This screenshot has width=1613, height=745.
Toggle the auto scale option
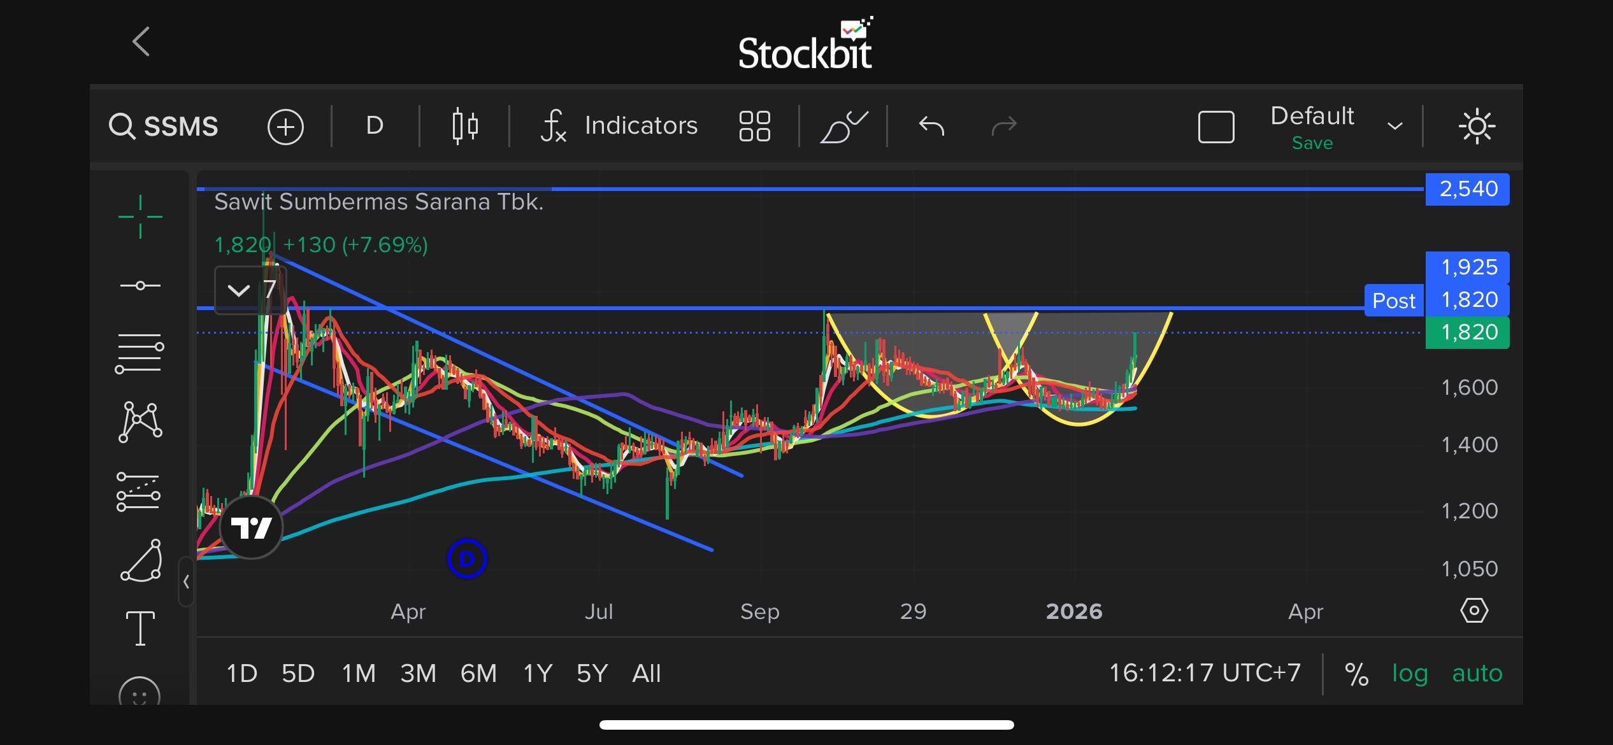pos(1477,673)
